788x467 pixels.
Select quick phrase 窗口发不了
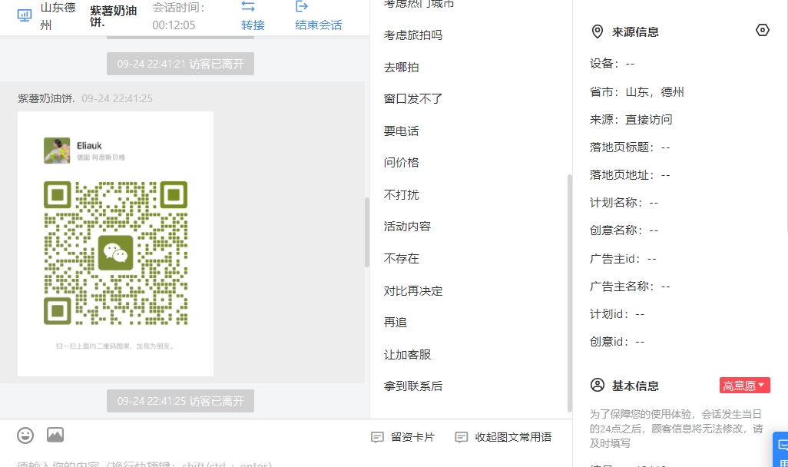[413, 99]
